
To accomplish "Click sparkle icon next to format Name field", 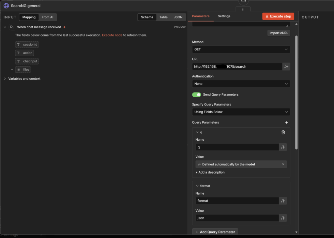I will tap(283, 201).
